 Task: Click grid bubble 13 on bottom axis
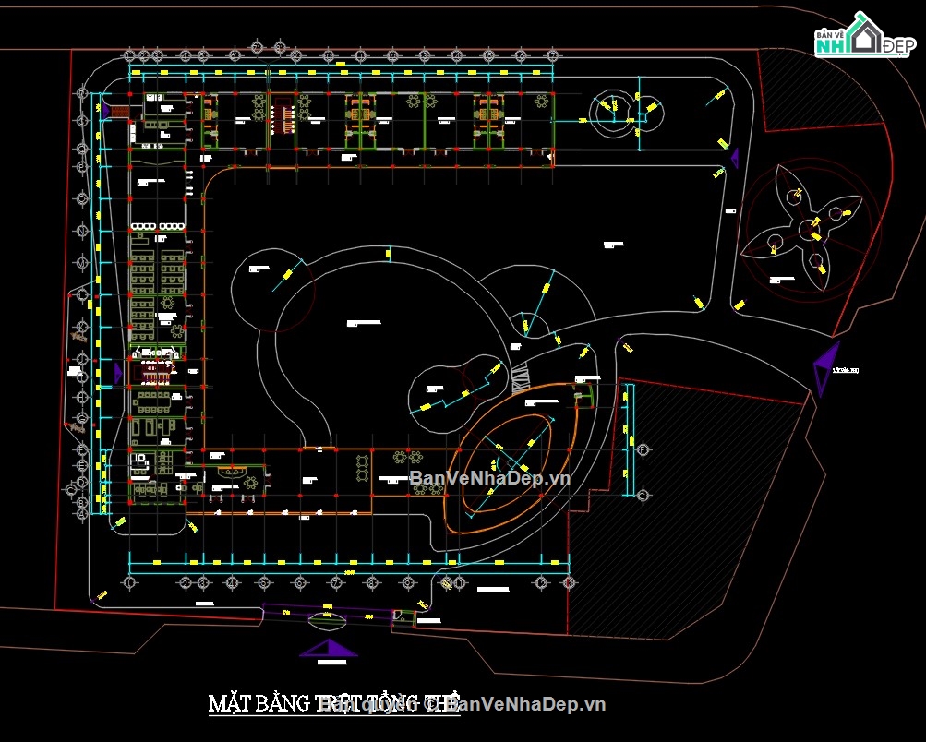tap(568, 582)
